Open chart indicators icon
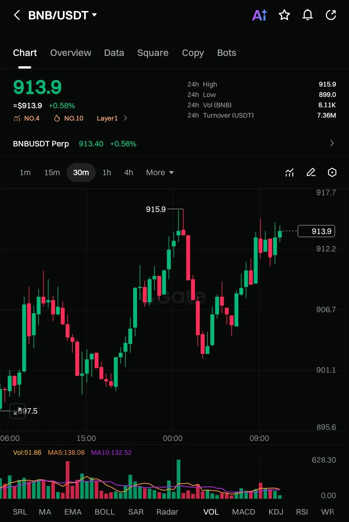 [x=290, y=173]
